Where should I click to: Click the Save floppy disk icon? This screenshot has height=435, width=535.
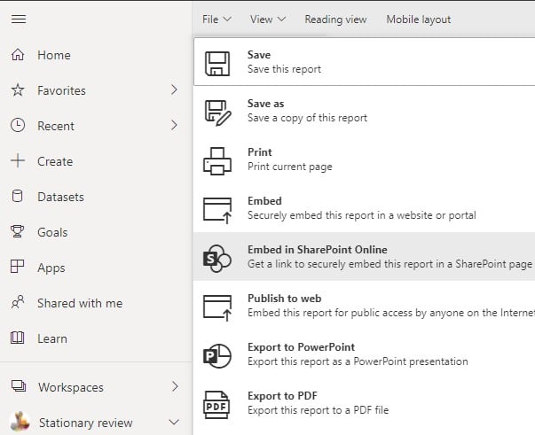[x=217, y=64]
